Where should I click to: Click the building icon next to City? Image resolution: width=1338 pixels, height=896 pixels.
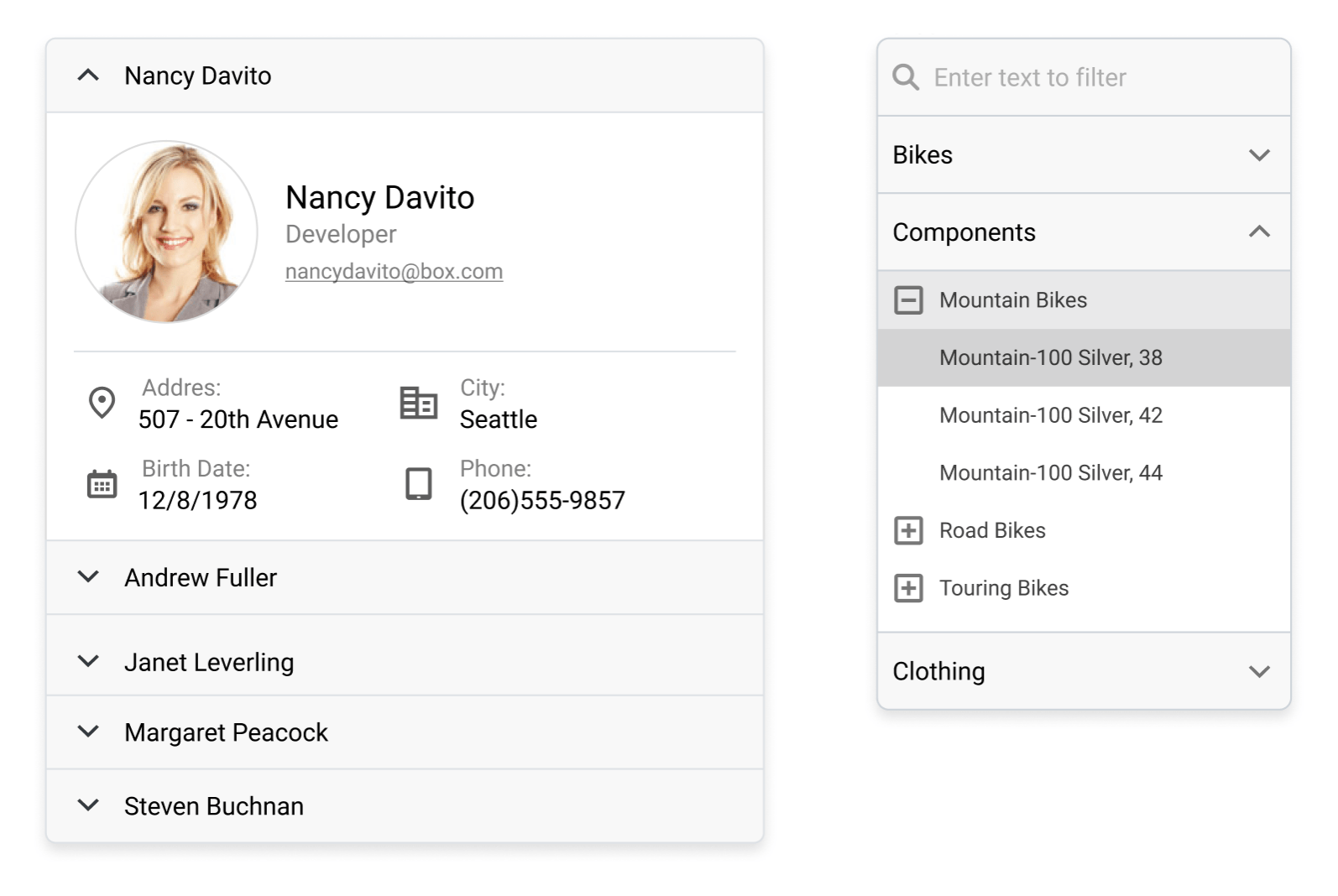(x=418, y=403)
